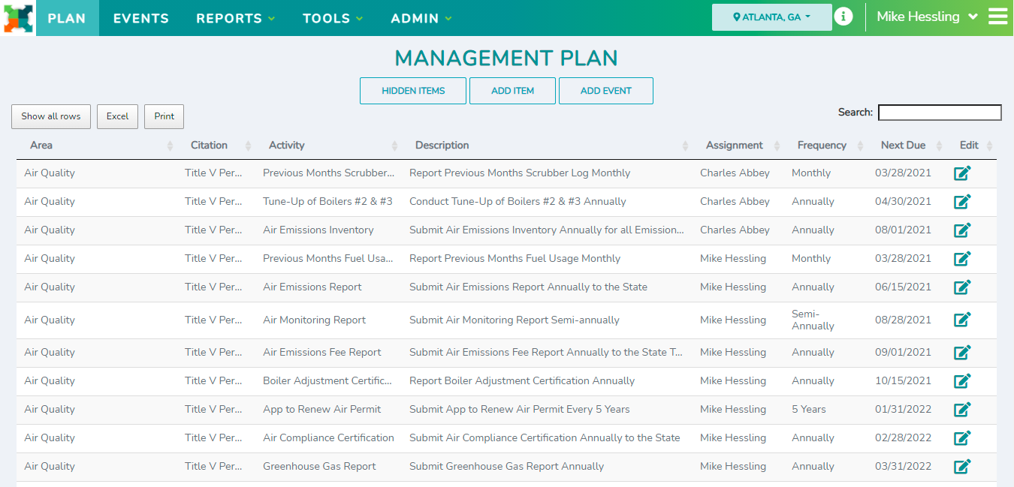Click the 03/31/2022 due date
Image resolution: width=1014 pixels, height=487 pixels.
pos(903,467)
